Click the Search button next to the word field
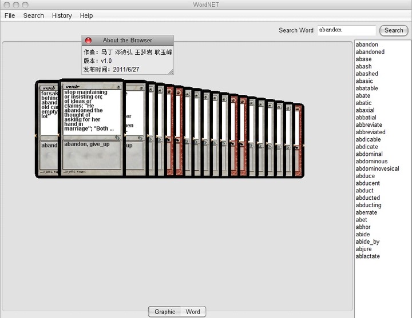The image size is (412, 318). click(x=394, y=30)
